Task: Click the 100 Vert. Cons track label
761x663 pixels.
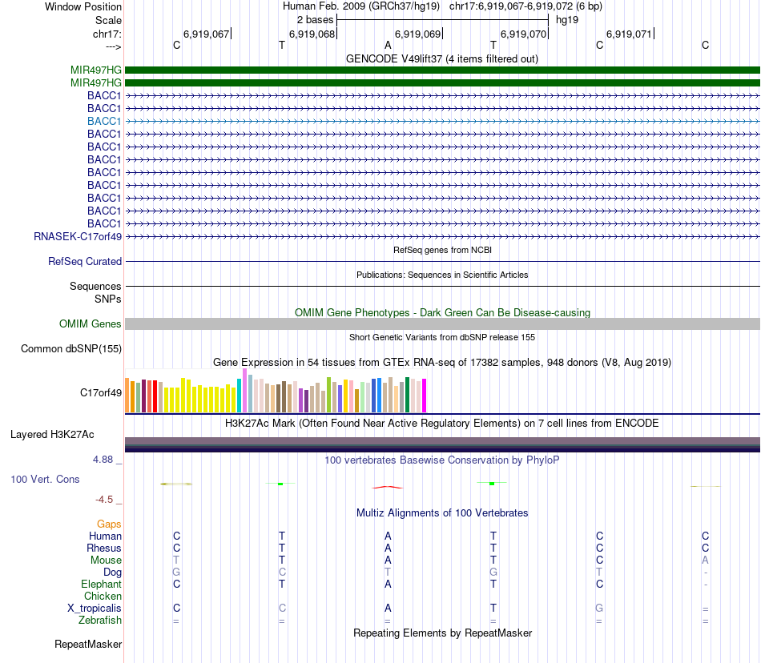Action: point(45,479)
